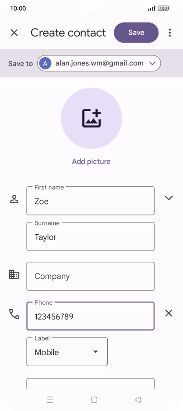The width and height of the screenshot is (183, 411).
Task: Tap the company building icon
Action: click(14, 274)
